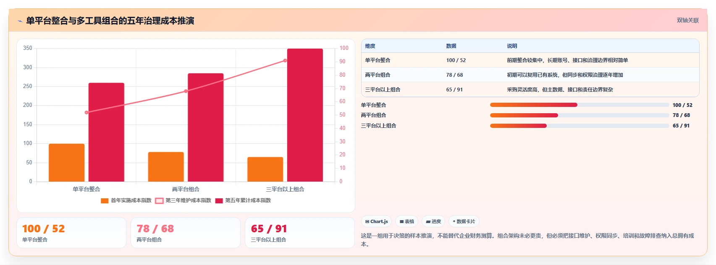Click the page title 单平台整合与多工具组合的五年治理成本推演

pos(110,21)
